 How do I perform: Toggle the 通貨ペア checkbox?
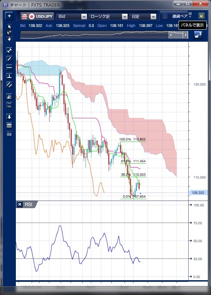[x=165, y=16]
